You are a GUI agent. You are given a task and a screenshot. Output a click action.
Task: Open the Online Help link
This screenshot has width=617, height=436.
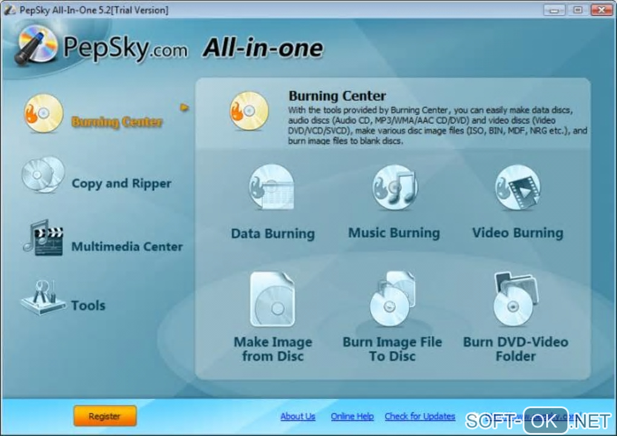[x=352, y=416]
